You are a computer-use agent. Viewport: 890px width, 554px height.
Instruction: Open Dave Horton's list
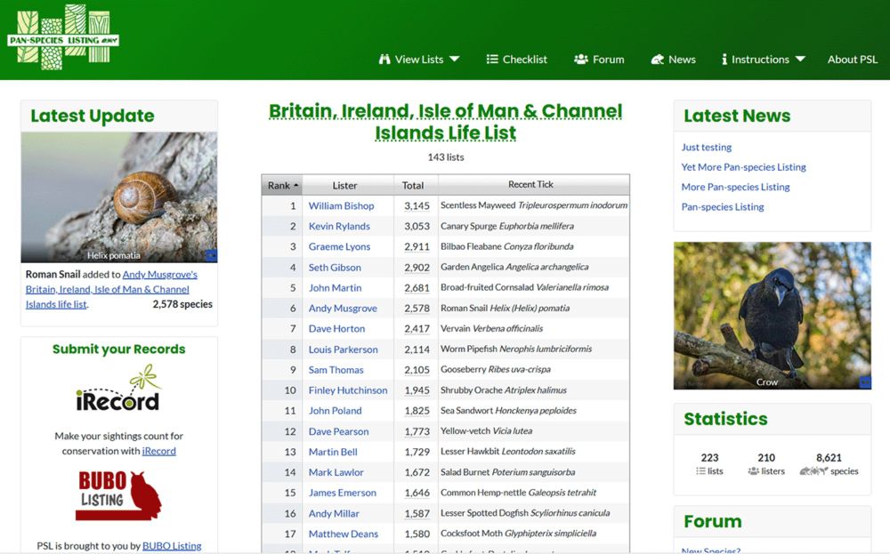(x=336, y=328)
